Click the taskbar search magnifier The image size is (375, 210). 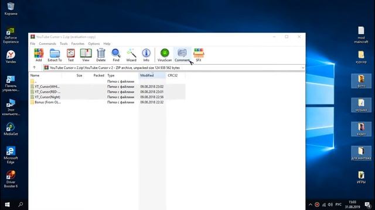[21, 205]
